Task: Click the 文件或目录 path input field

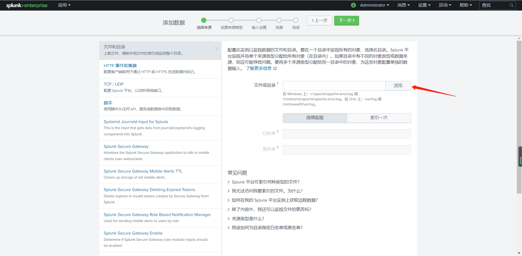Action: pyautogui.click(x=334, y=86)
